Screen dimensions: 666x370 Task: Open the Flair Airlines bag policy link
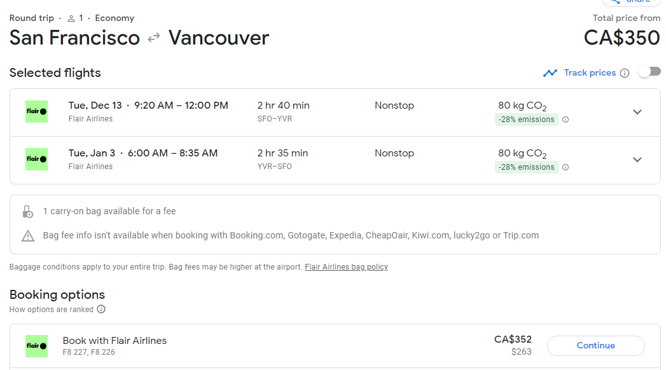346,267
